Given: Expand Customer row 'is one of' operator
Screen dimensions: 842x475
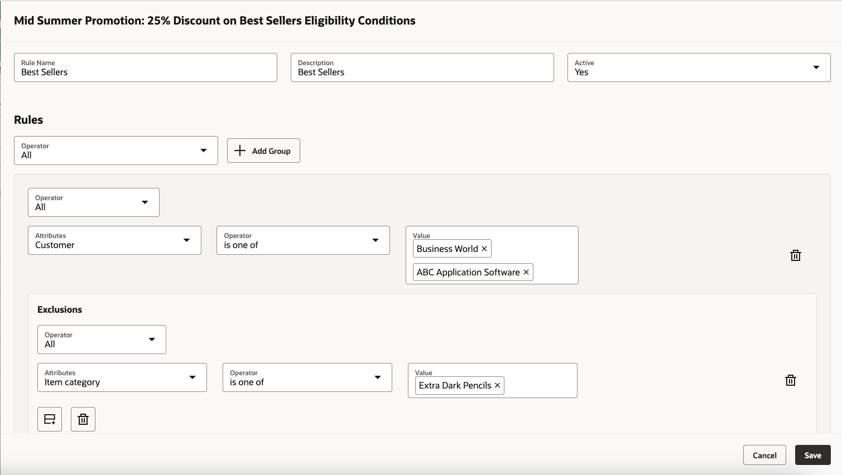Looking at the screenshot, I should [303, 240].
